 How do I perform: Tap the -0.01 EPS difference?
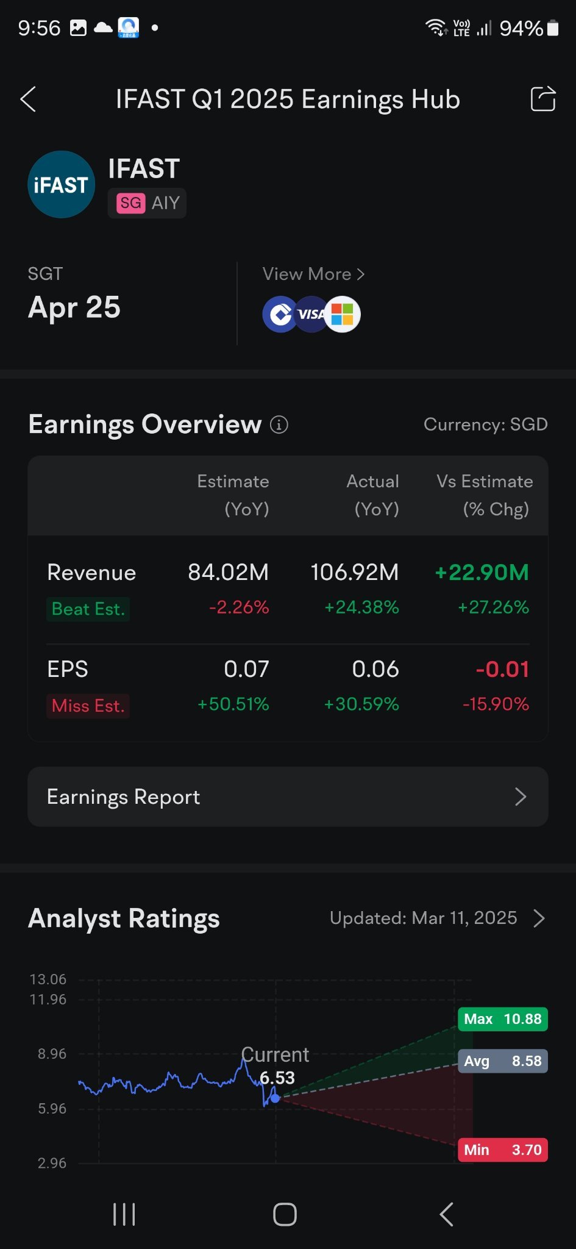[x=502, y=670]
